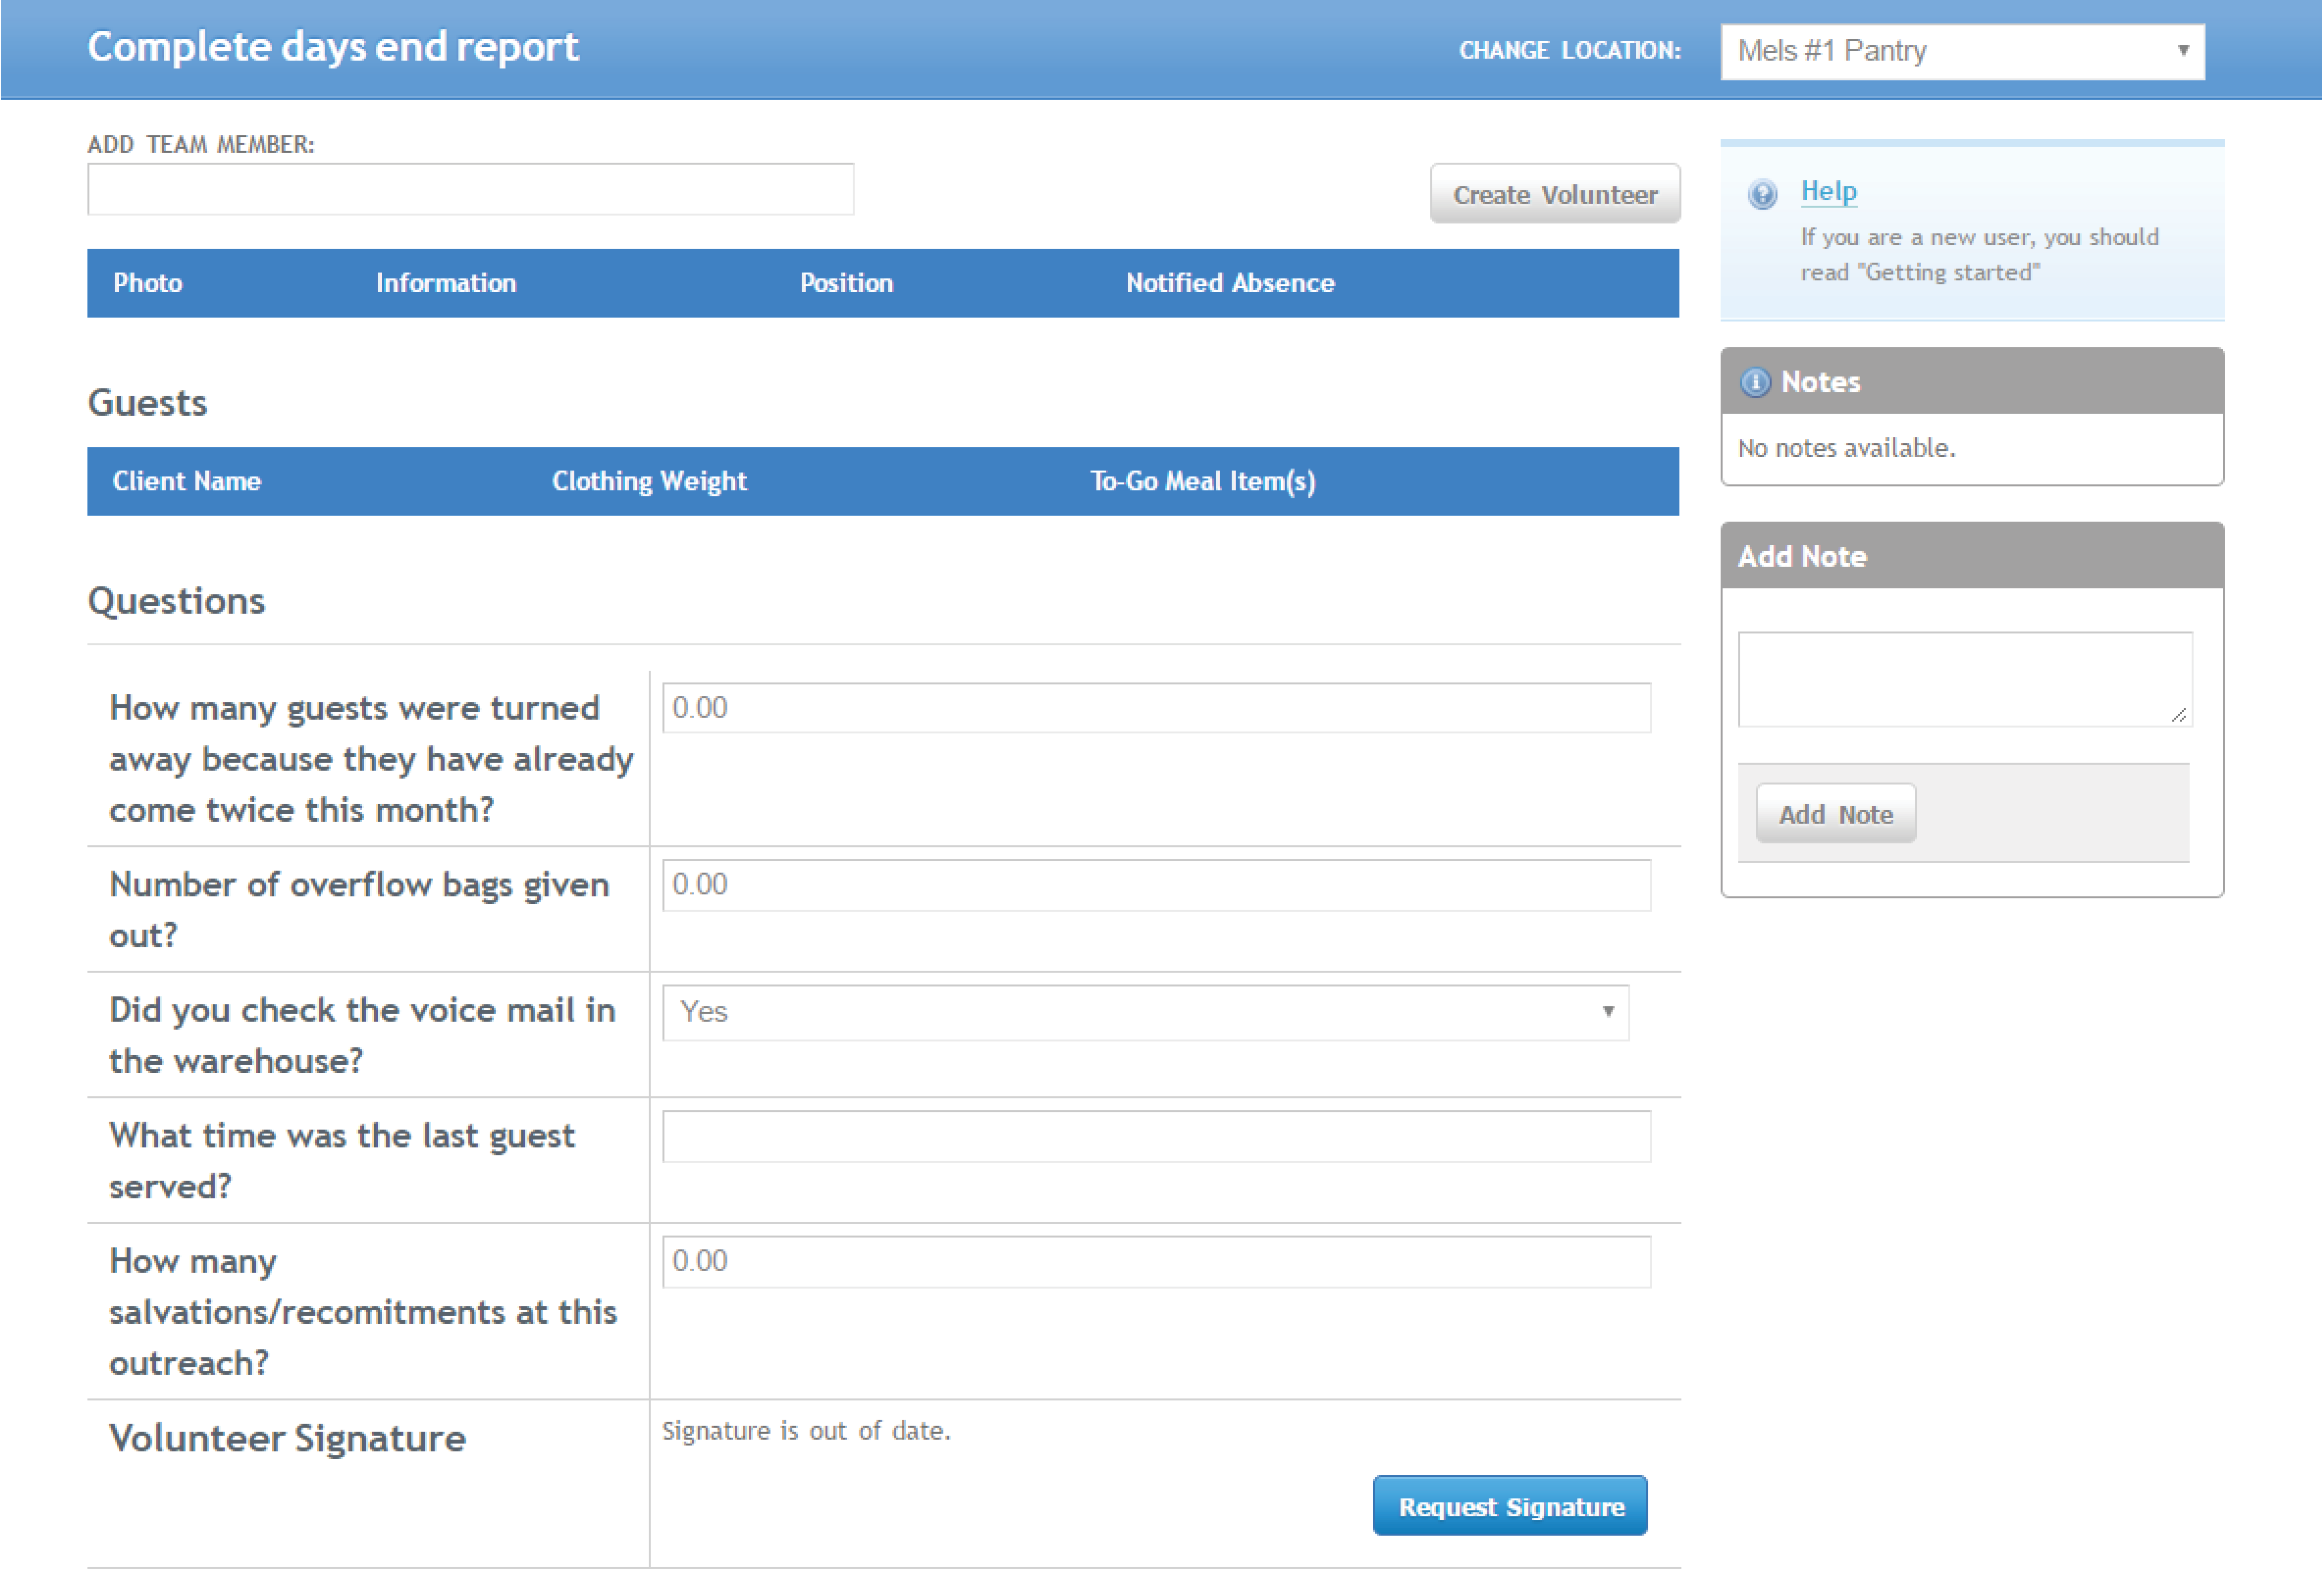Click the Request Signature button

click(1510, 1506)
